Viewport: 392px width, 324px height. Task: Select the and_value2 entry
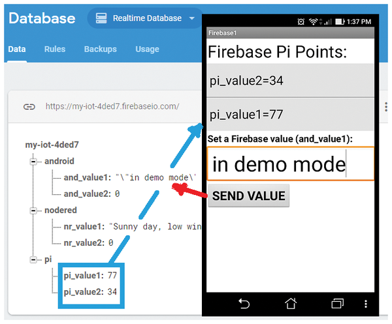pos(91,194)
